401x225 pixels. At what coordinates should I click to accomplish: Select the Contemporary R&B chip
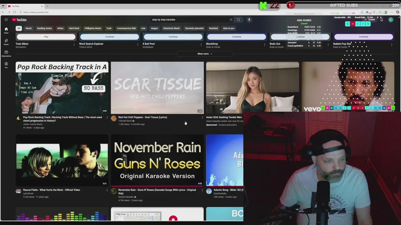126,28
